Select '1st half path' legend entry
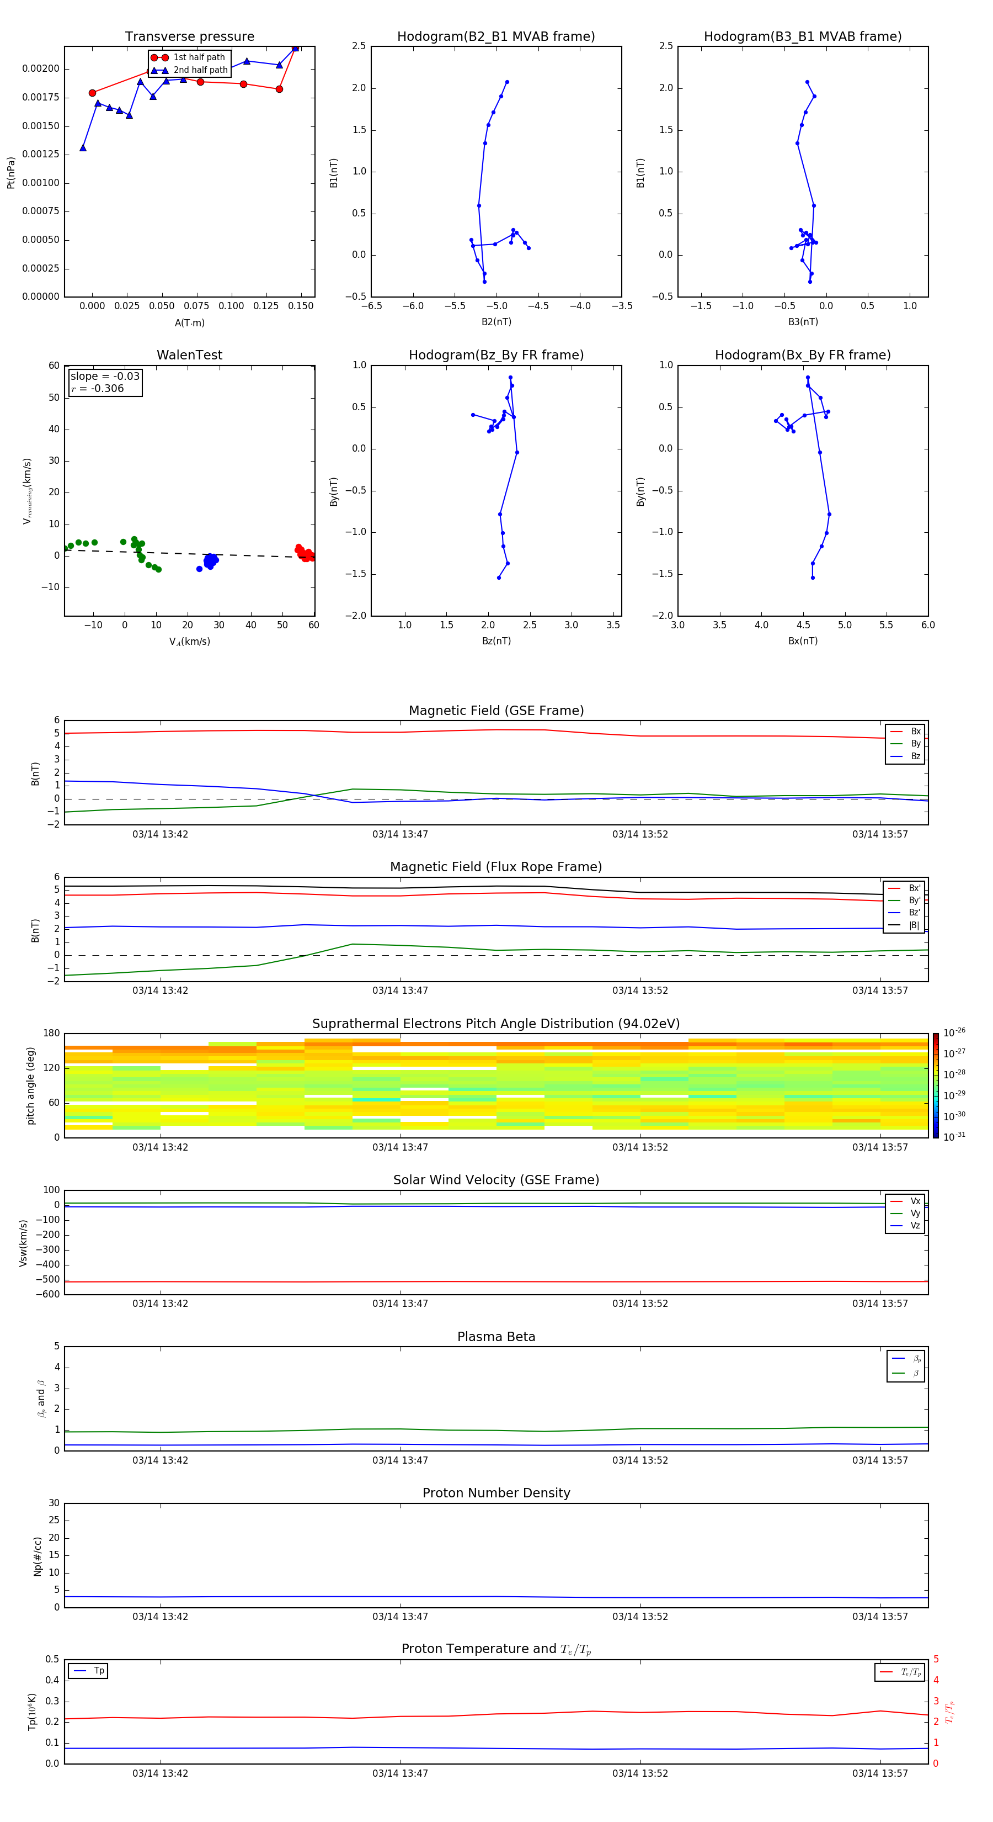The image size is (993, 1822). [189, 57]
